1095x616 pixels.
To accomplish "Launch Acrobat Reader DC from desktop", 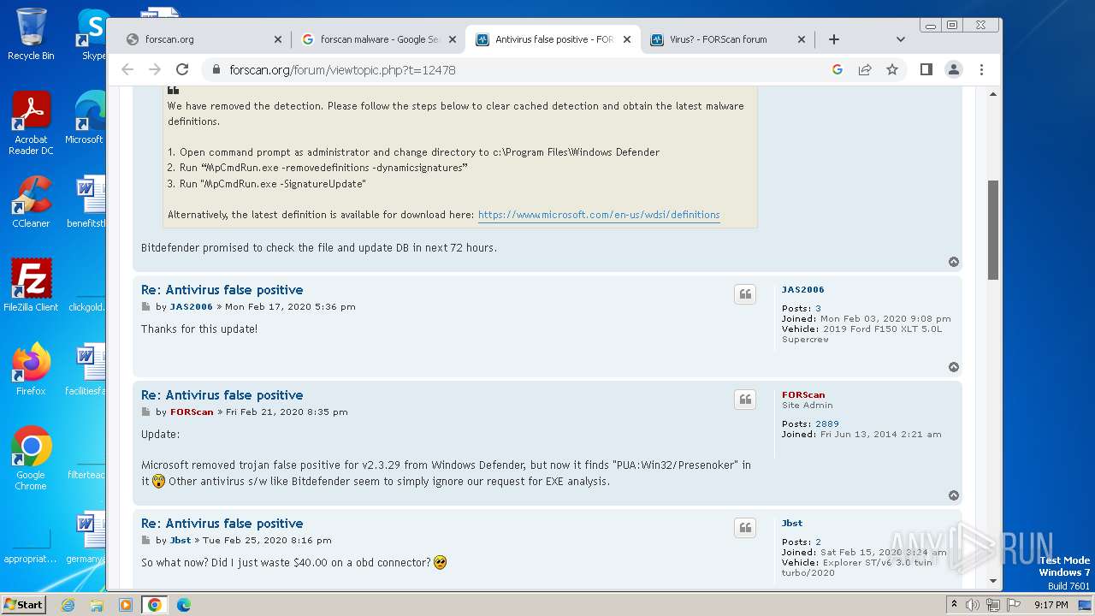I will [x=31, y=124].
